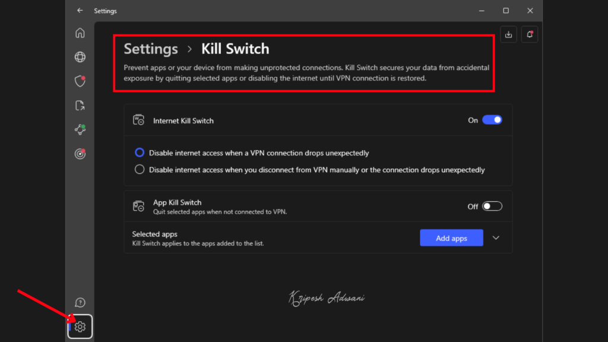Expand the Selected apps list

point(496,237)
